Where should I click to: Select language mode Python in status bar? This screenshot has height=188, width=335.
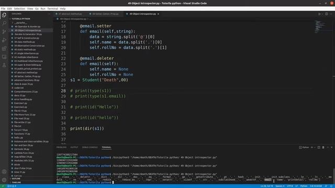(304, 186)
